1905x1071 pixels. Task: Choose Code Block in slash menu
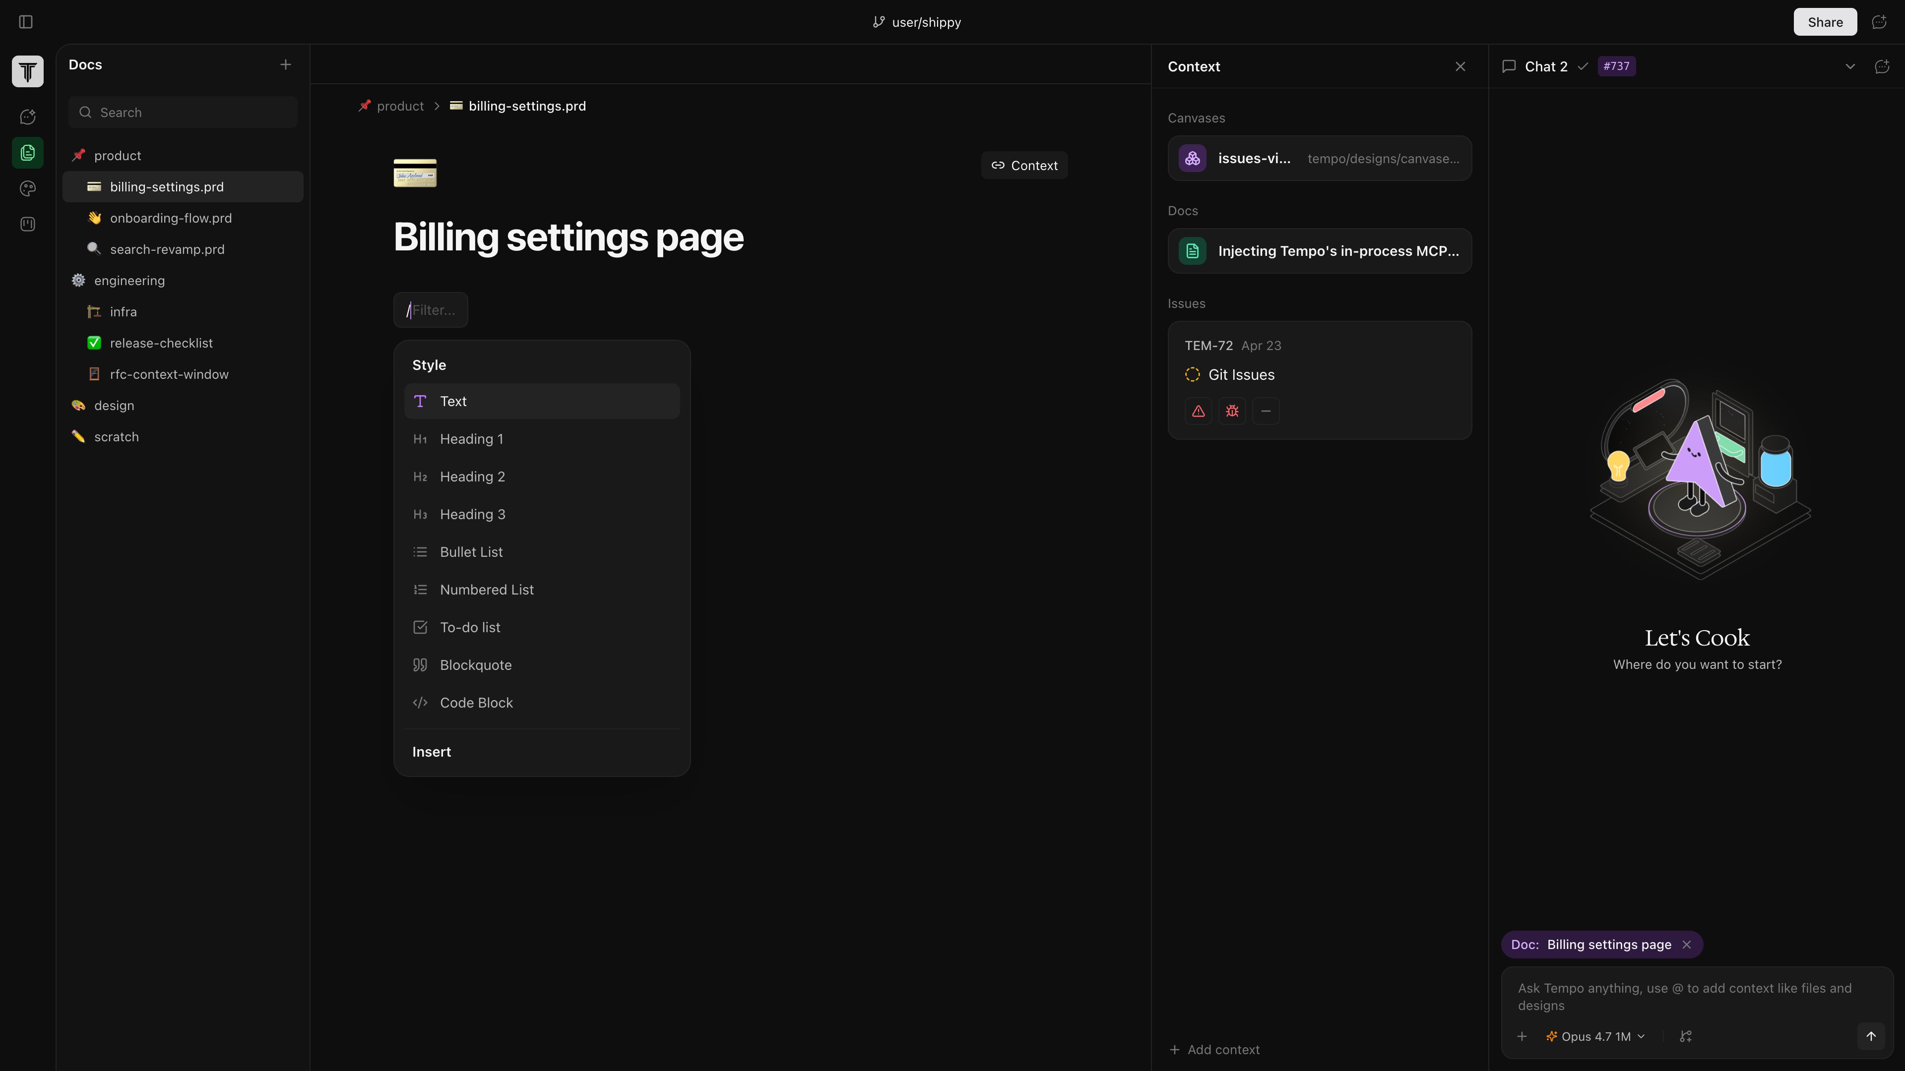[542, 703]
